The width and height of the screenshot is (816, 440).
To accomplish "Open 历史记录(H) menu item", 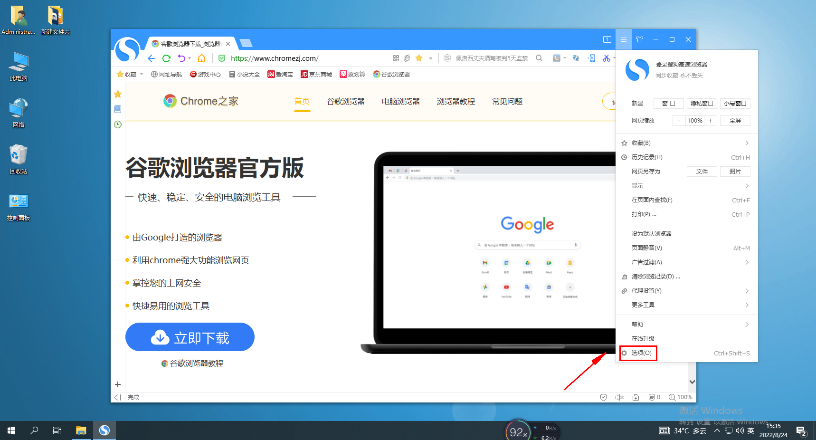I will pos(687,157).
